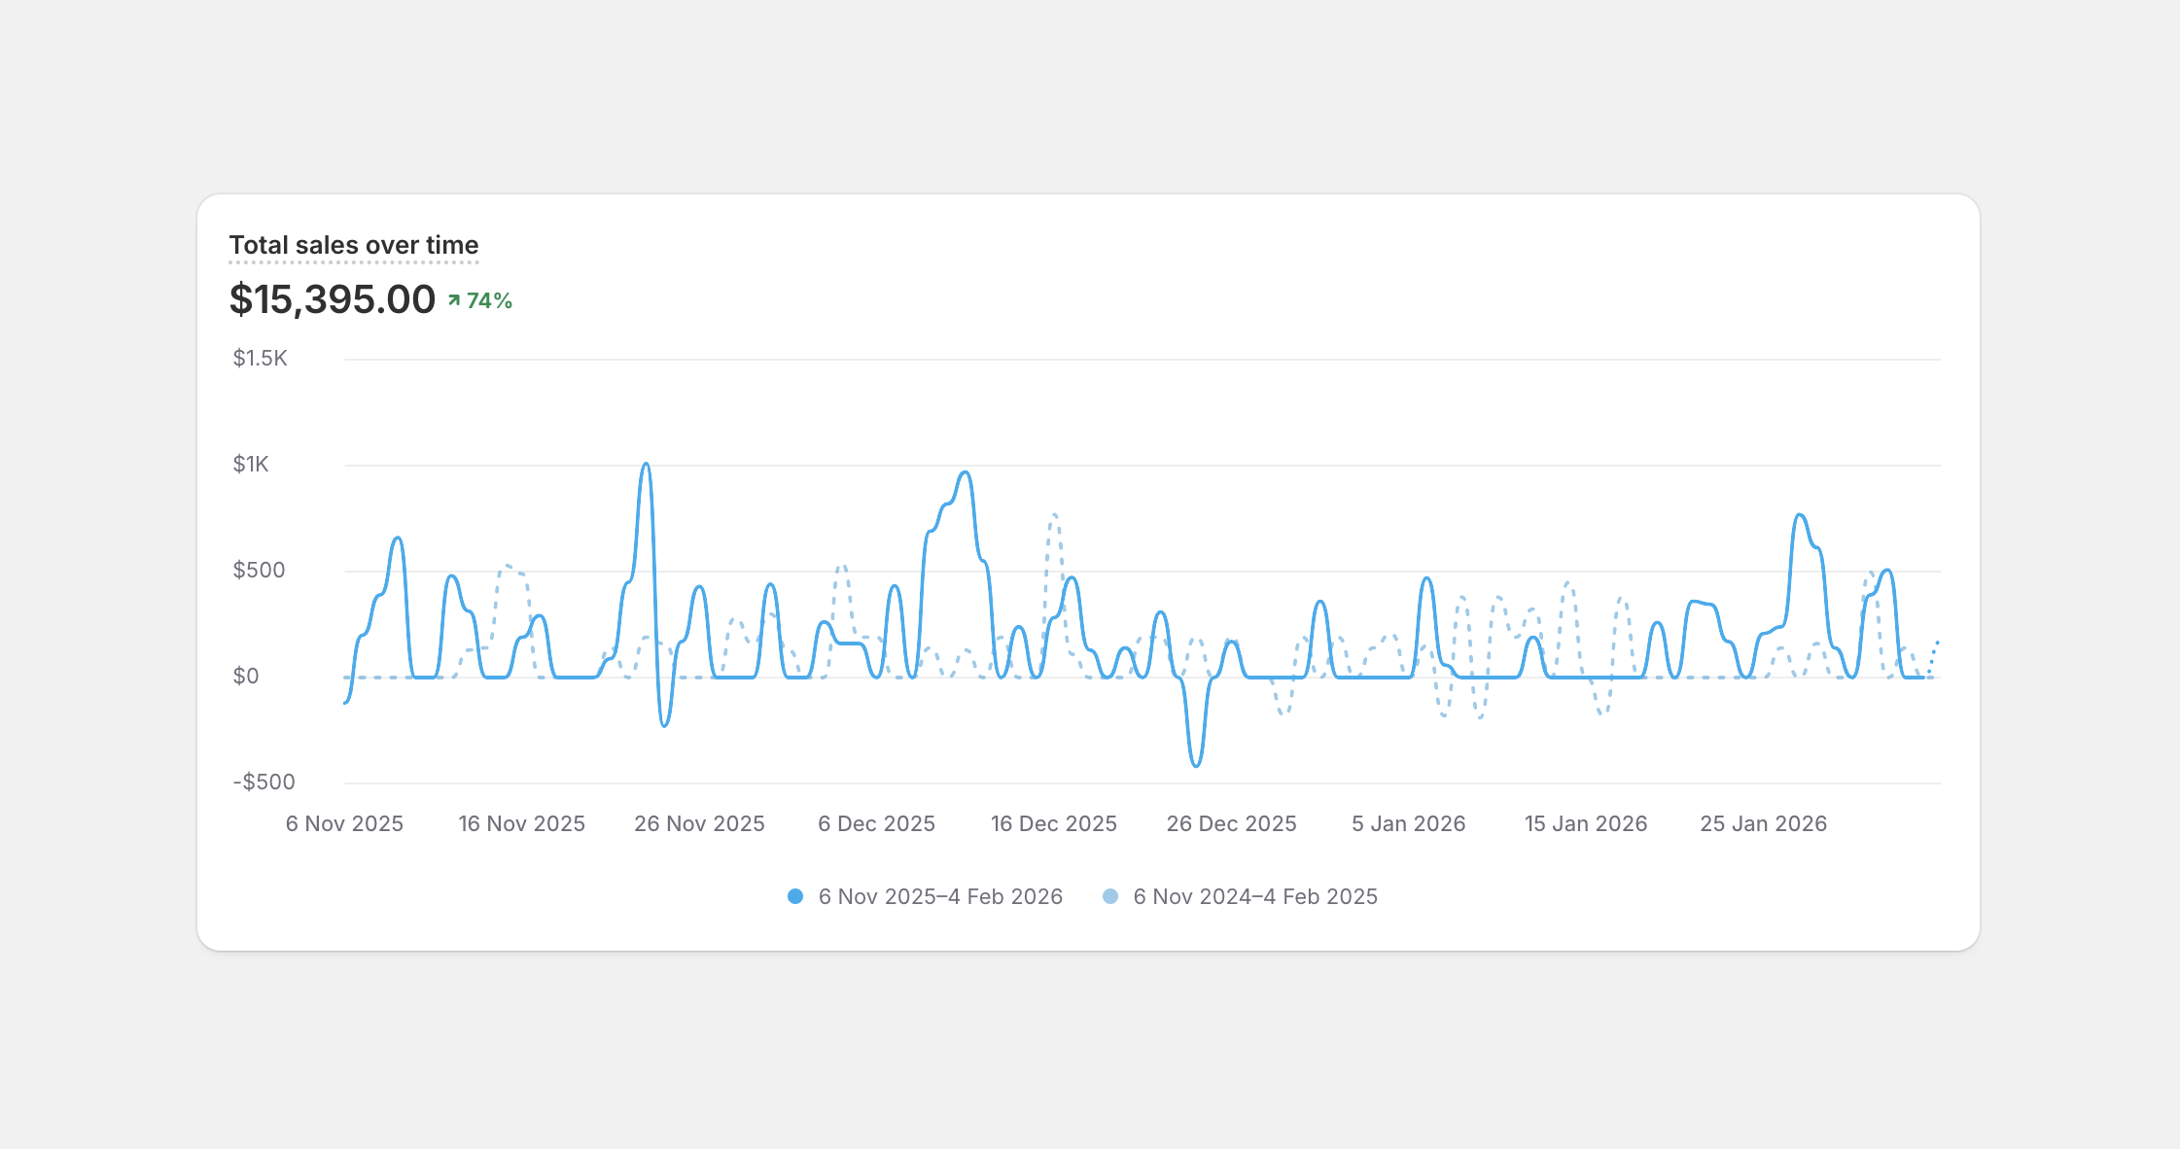This screenshot has width=2180, height=1149.
Task: Click the green upward trend arrow icon
Action: coord(453,300)
